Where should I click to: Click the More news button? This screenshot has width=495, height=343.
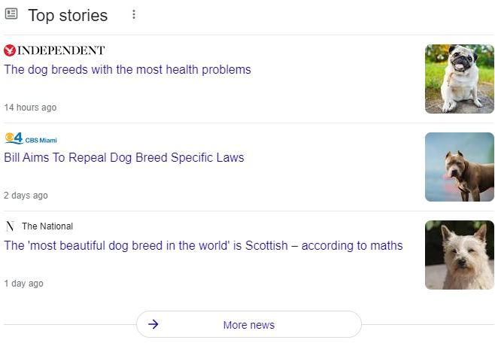coord(248,325)
